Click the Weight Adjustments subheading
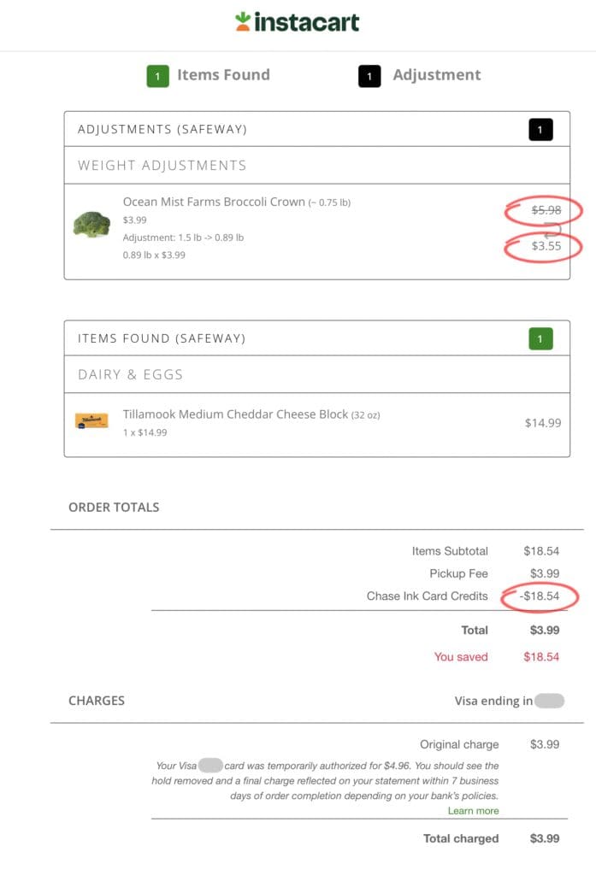This screenshot has height=875, width=596. pyautogui.click(x=162, y=166)
